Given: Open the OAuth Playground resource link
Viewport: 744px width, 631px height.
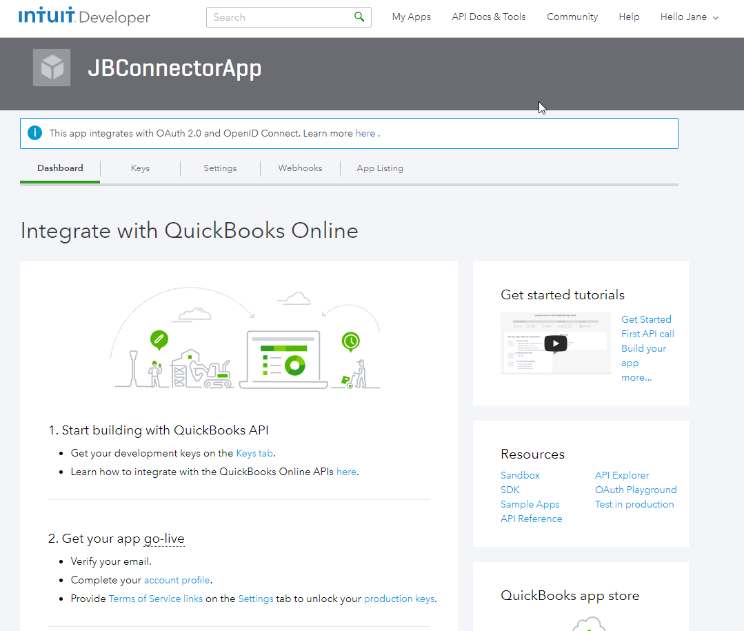Looking at the screenshot, I should [636, 490].
